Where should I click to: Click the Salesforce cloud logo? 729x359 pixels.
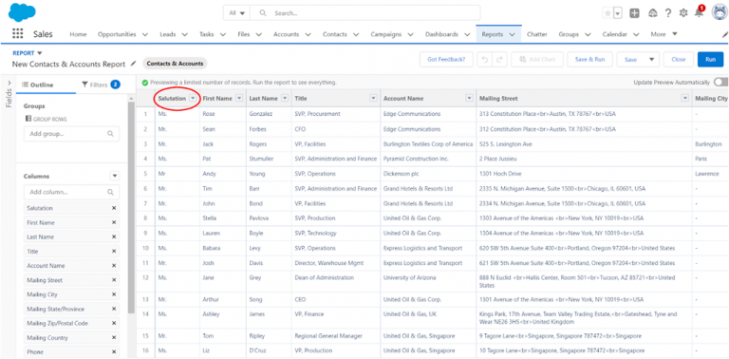click(x=22, y=11)
